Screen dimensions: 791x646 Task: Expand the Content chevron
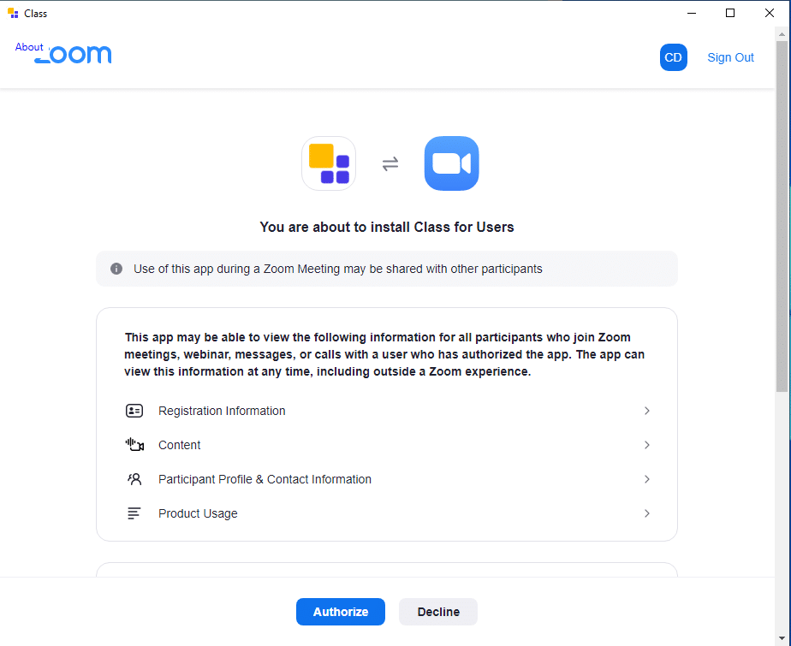click(x=646, y=445)
